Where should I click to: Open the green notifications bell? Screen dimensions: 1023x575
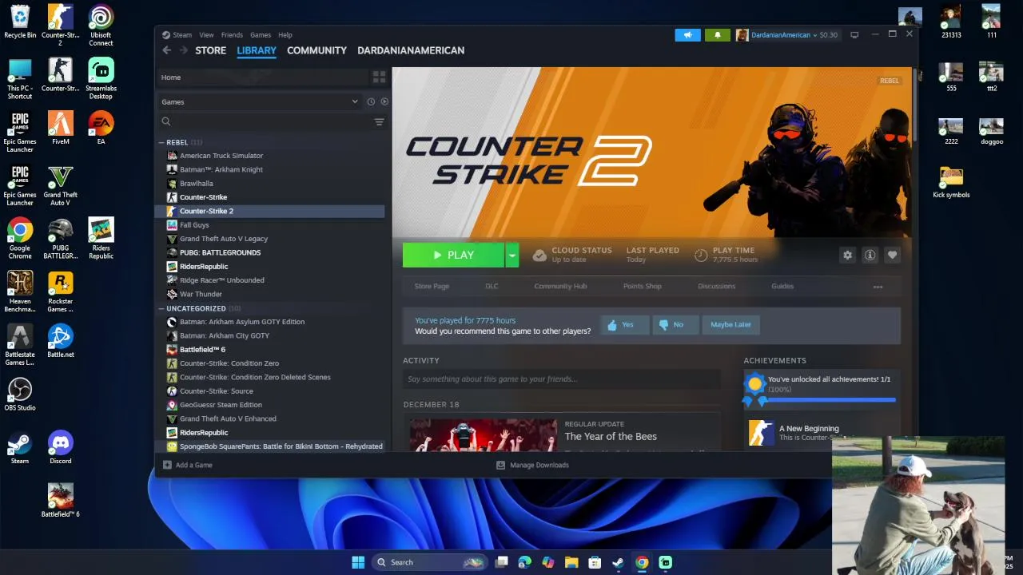click(717, 35)
